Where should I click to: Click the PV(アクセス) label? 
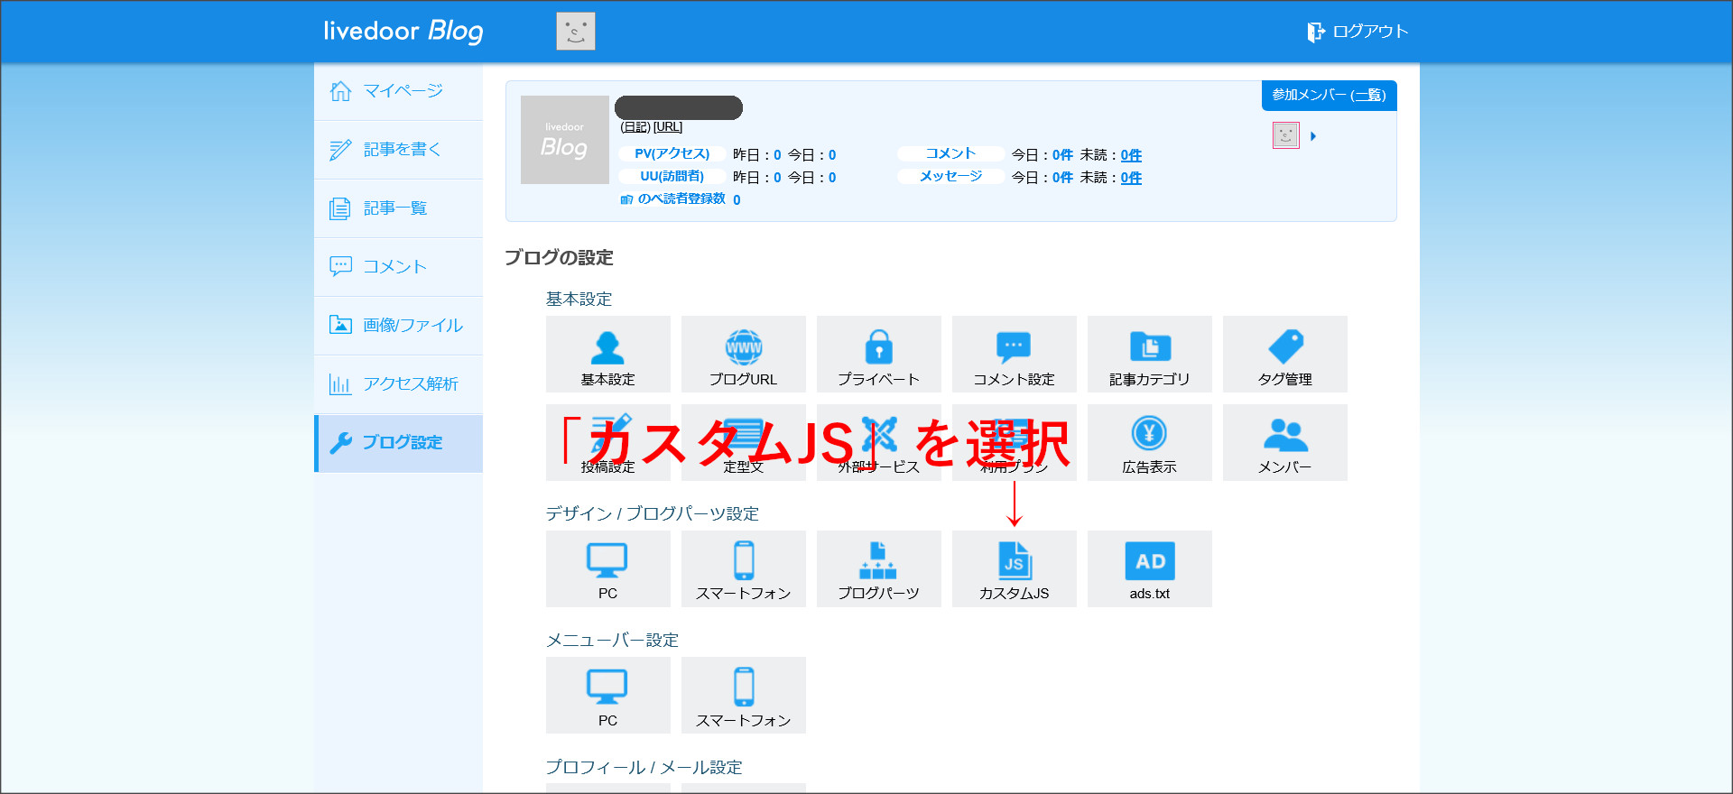pos(672,154)
